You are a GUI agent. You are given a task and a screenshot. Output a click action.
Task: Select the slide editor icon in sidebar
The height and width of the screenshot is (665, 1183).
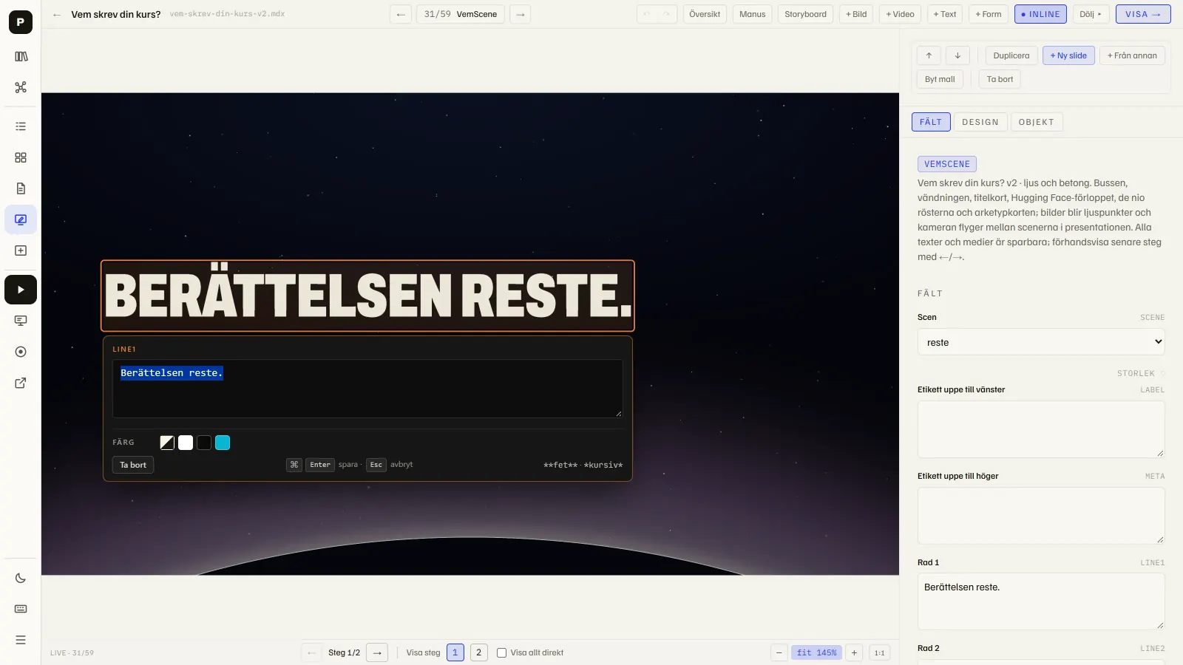click(x=21, y=219)
